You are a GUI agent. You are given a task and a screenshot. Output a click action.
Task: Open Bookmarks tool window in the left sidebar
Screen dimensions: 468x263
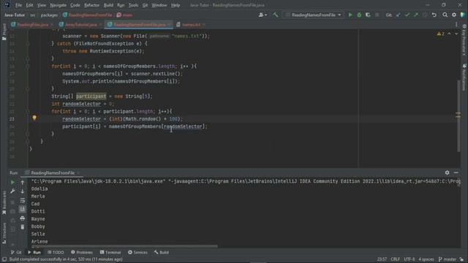point(4,203)
